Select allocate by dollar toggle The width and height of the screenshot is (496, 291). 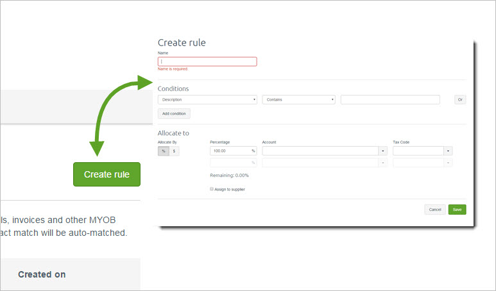[x=174, y=151]
